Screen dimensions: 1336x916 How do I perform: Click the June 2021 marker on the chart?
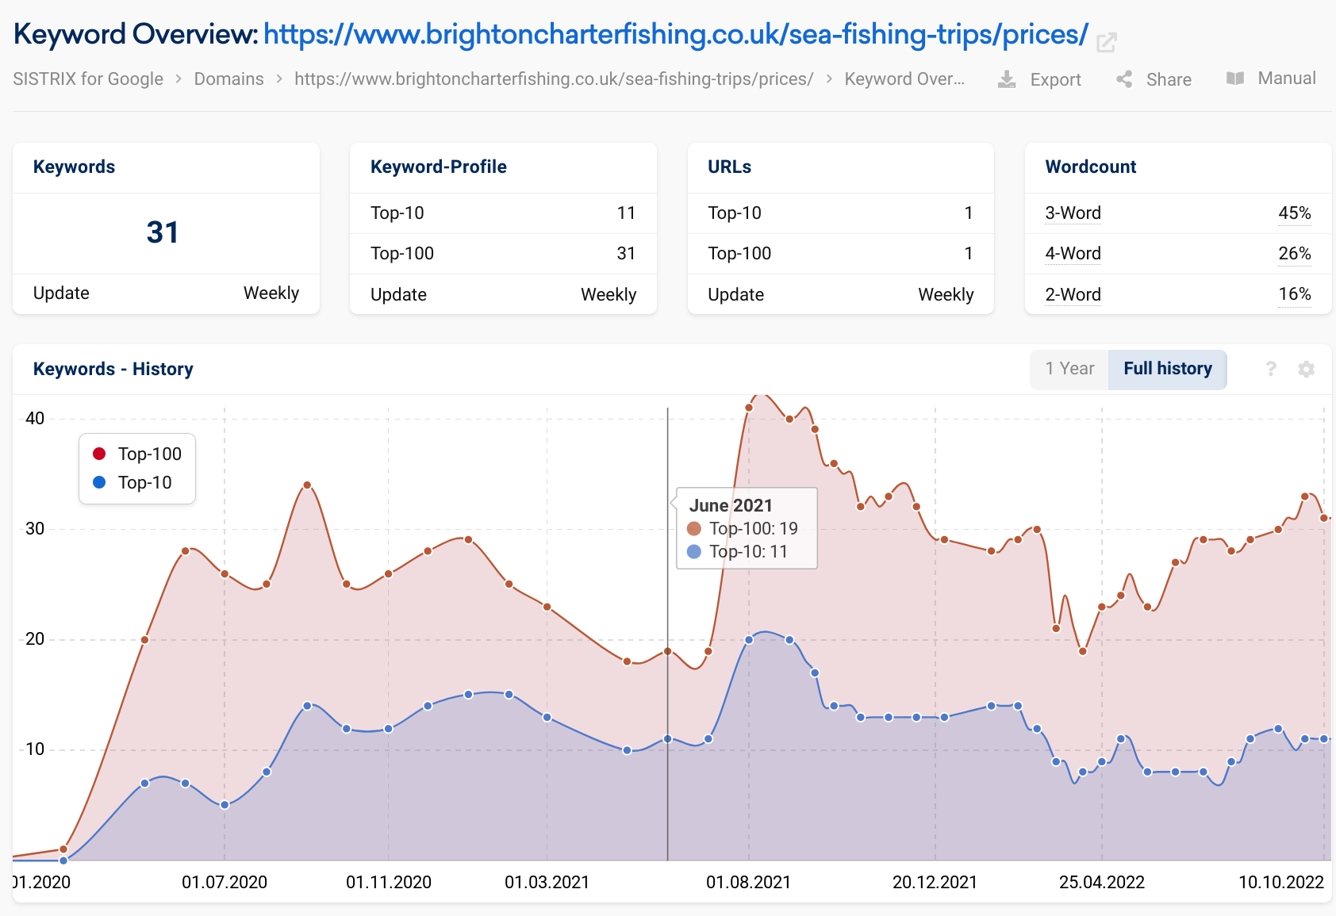(x=668, y=650)
